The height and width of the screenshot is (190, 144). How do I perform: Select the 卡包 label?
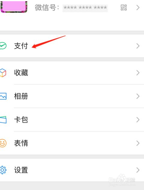[21, 120]
